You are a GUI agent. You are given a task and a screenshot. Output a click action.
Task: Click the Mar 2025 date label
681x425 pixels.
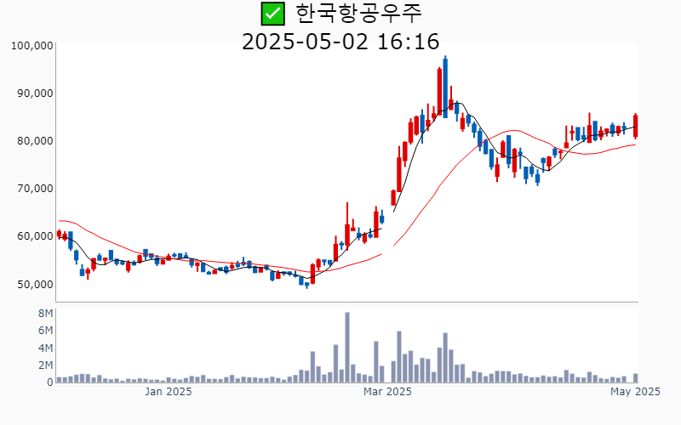pyautogui.click(x=387, y=392)
